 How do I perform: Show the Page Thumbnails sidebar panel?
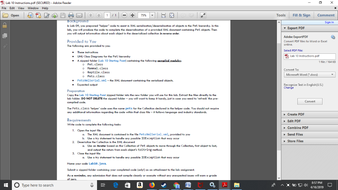(4, 36)
